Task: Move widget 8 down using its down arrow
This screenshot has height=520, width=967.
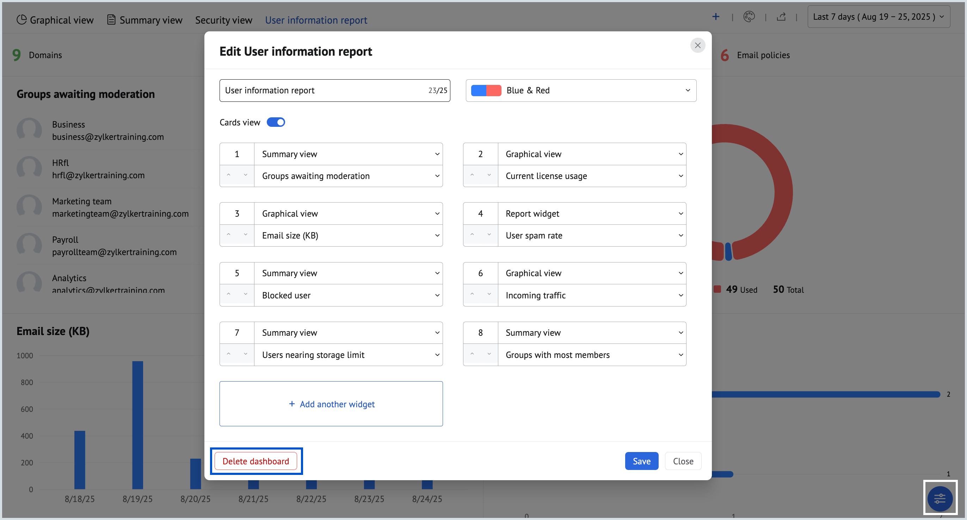Action: (489, 354)
